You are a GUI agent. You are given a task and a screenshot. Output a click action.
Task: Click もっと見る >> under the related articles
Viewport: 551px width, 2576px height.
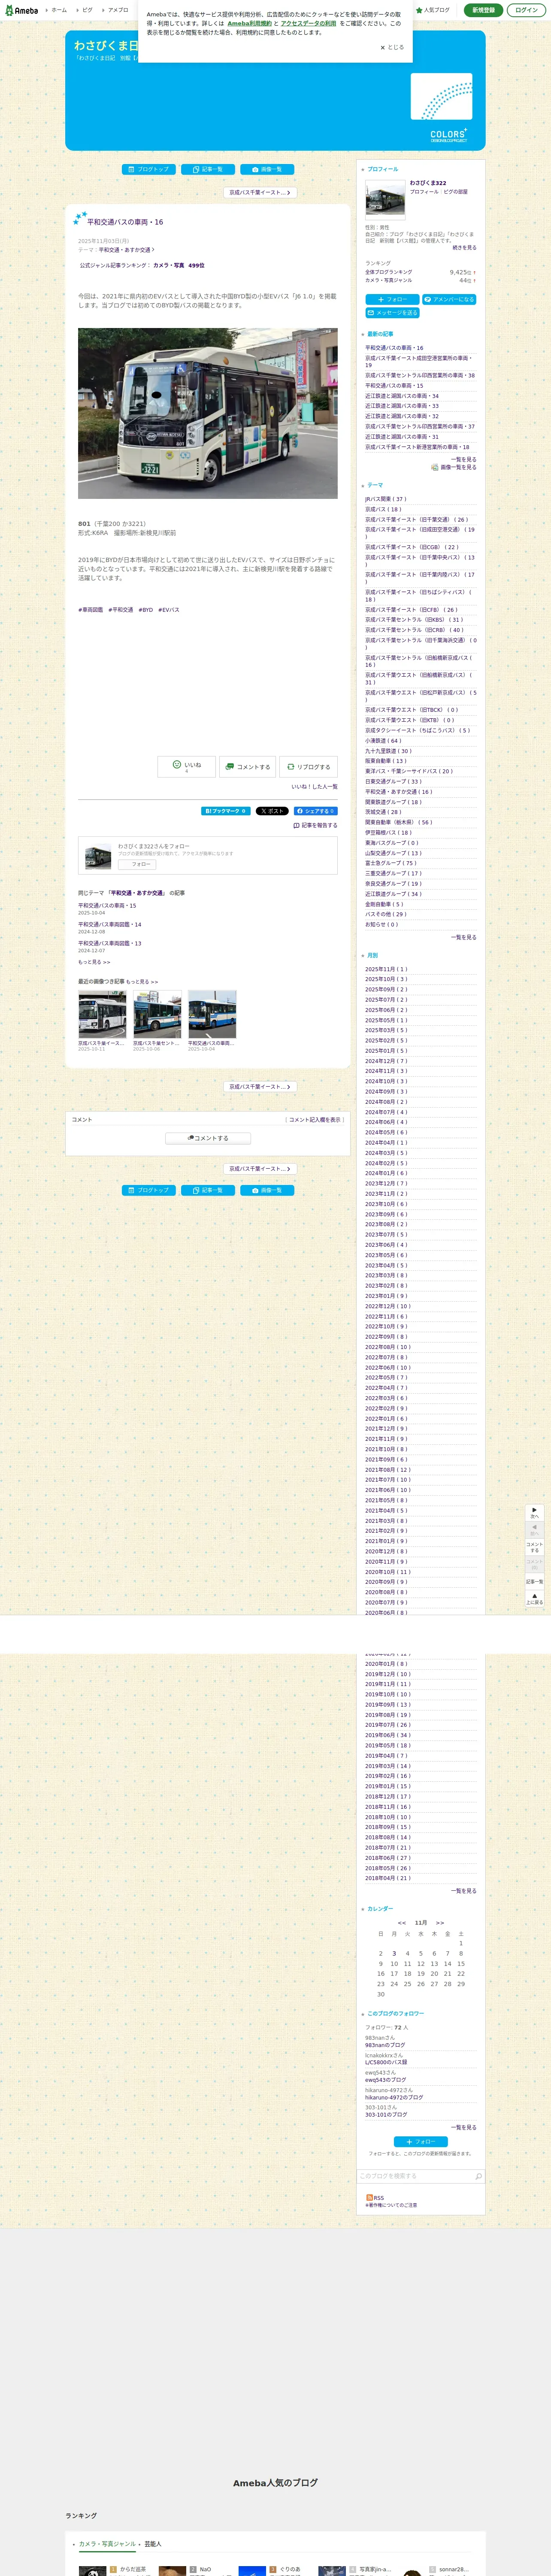(94, 962)
